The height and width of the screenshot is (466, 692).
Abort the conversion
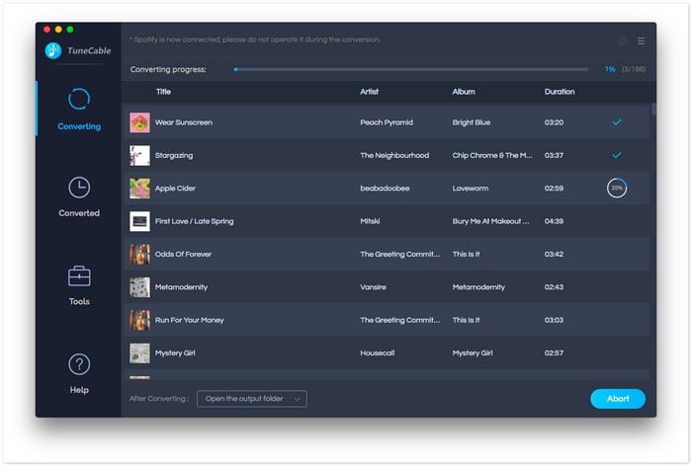[618, 399]
